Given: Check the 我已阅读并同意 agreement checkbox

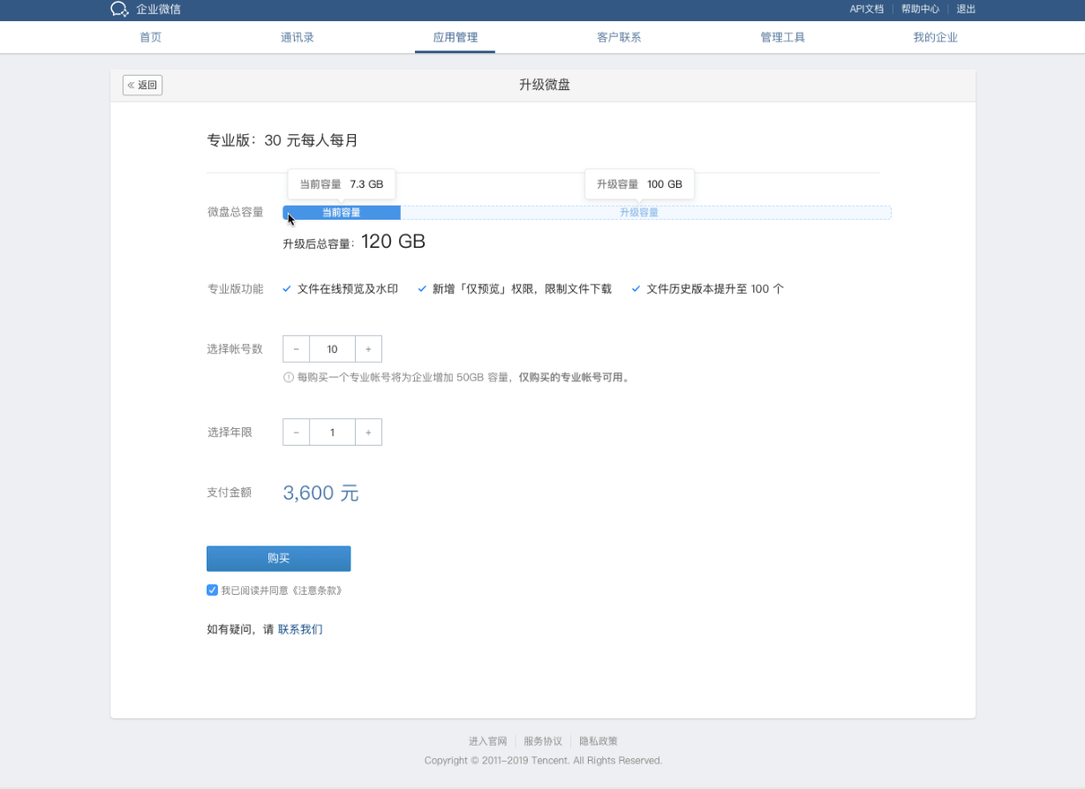Looking at the screenshot, I should [212, 590].
